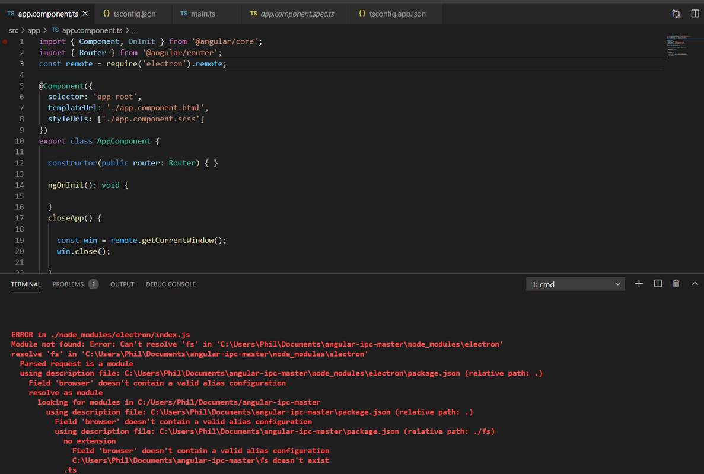Image resolution: width=704 pixels, height=474 pixels.
Task: Create a new terminal with plus icon
Action: [x=639, y=284]
